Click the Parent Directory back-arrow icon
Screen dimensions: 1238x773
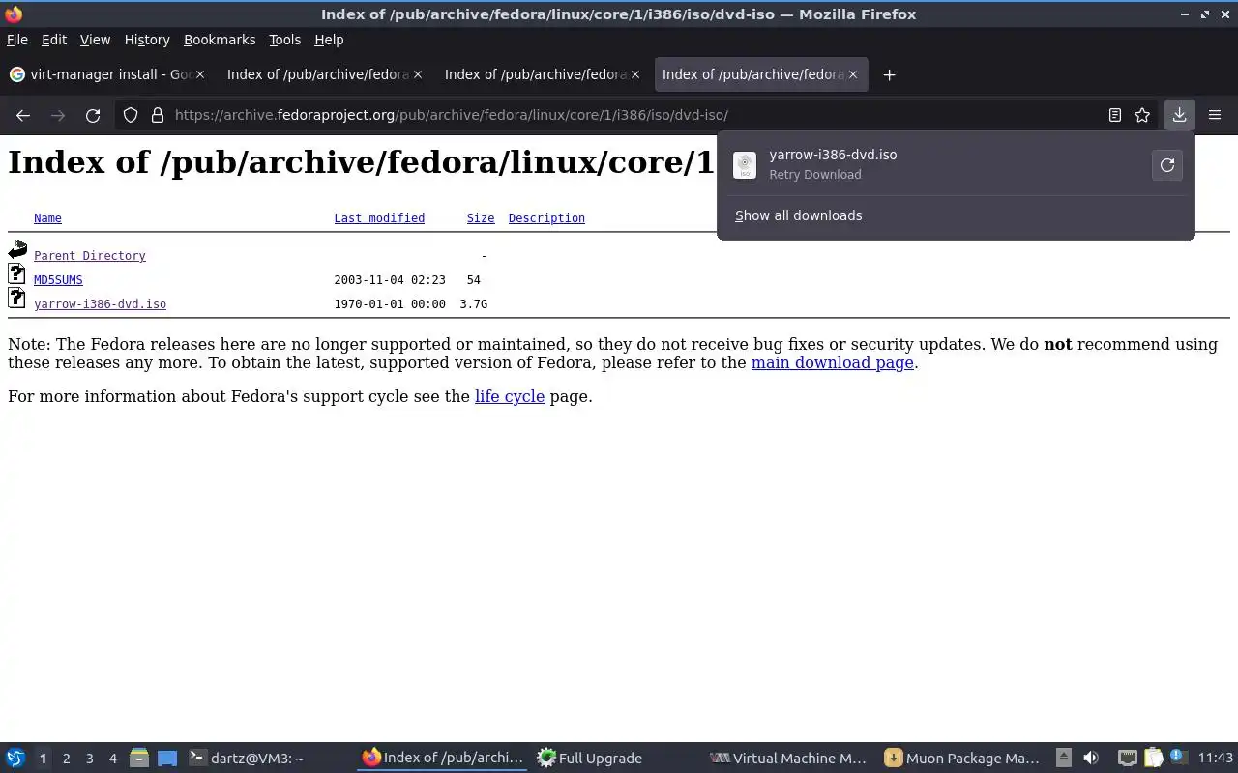coord(17,250)
